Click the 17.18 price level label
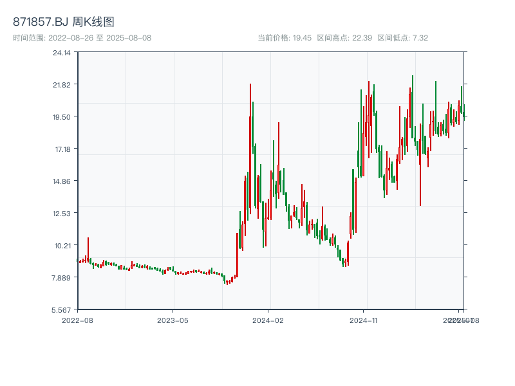The height and width of the screenshot is (386, 515). (x=61, y=150)
